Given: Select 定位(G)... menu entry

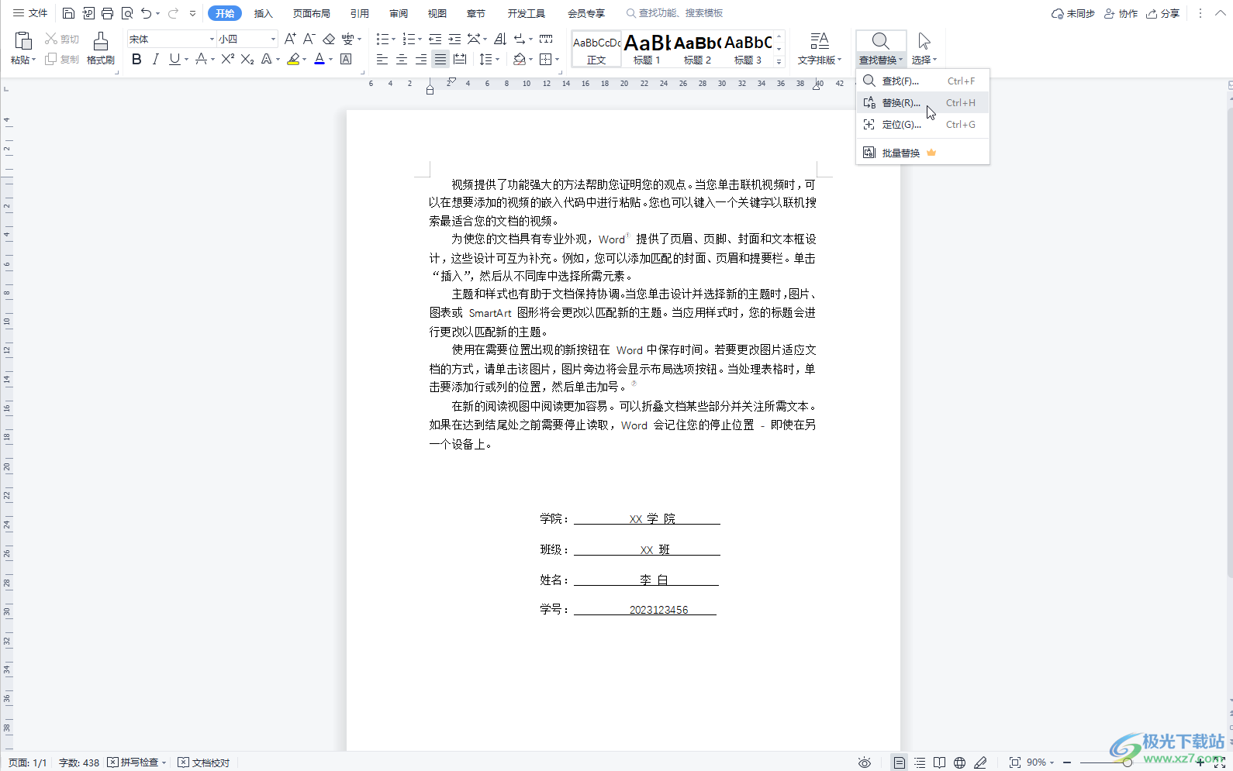Looking at the screenshot, I should pos(923,124).
